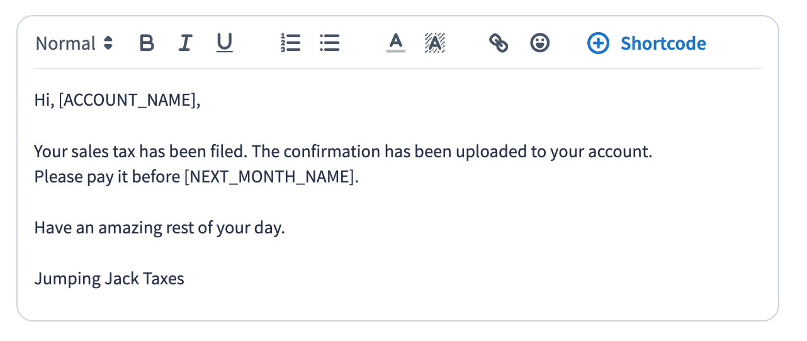Open the emoji picker

point(539,43)
